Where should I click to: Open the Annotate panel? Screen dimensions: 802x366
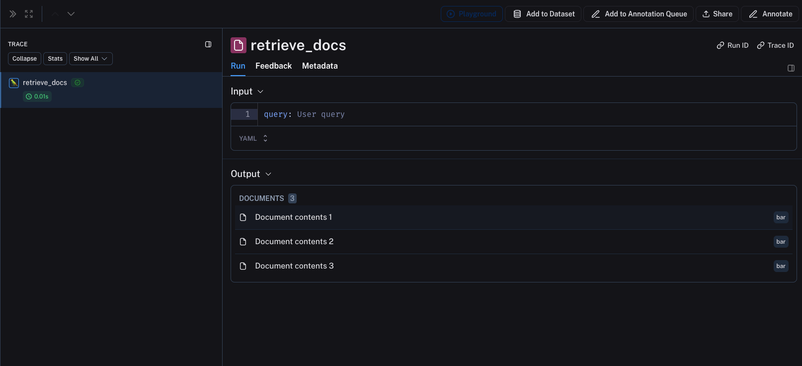point(770,14)
